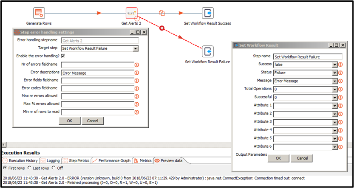Viewport: 354px width, 188px height.
Task: Click variable icon beside Error descriptions field
Action: point(137,73)
